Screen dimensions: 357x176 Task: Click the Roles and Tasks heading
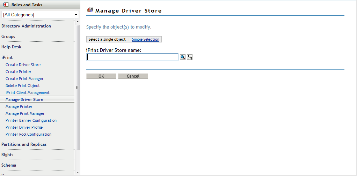[27, 5]
